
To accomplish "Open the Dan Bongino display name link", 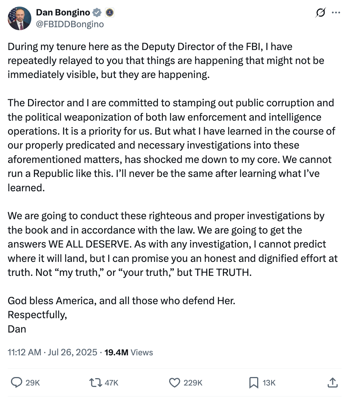I will pyautogui.click(x=63, y=13).
